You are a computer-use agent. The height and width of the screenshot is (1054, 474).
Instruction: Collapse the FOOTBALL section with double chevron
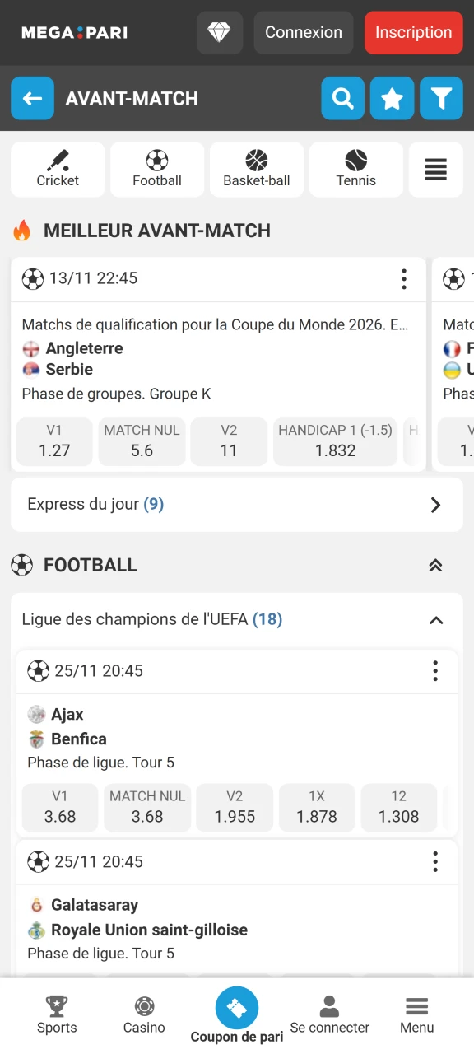pos(435,565)
